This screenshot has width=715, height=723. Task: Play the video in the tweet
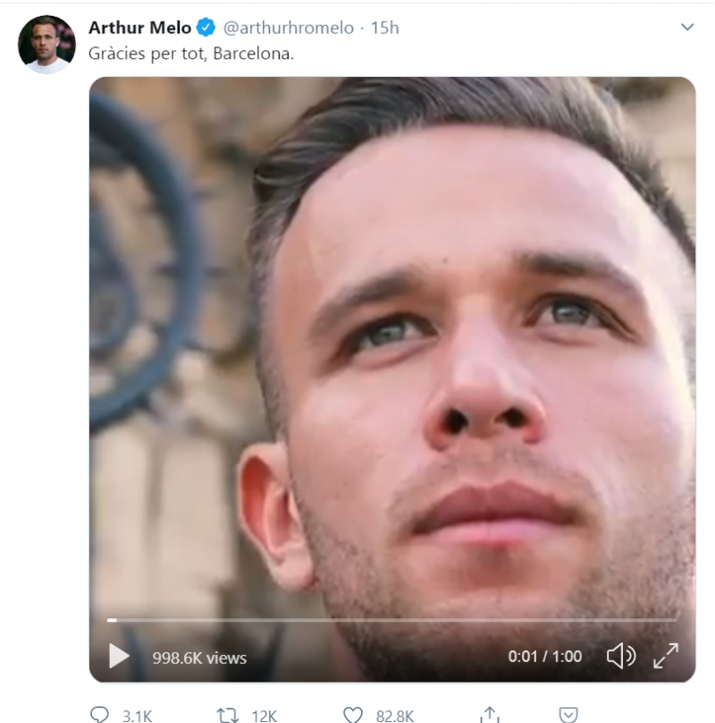pos(119,657)
